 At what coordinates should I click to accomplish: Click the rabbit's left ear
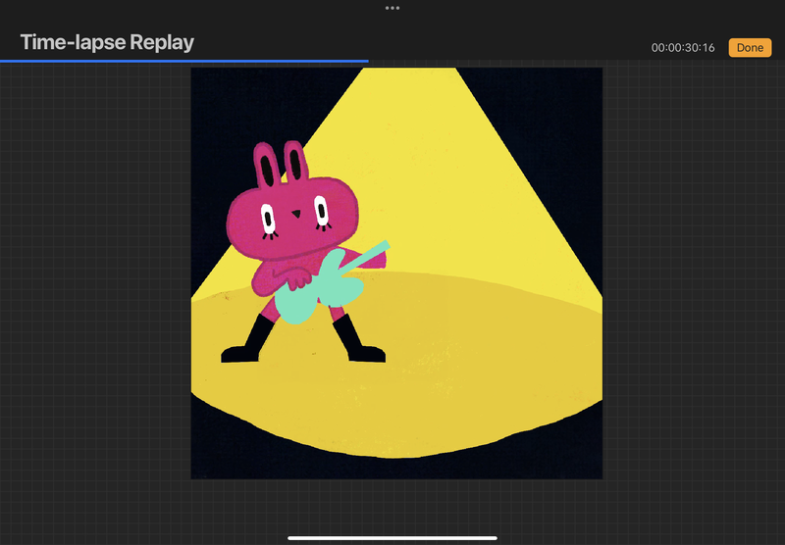[x=265, y=168]
